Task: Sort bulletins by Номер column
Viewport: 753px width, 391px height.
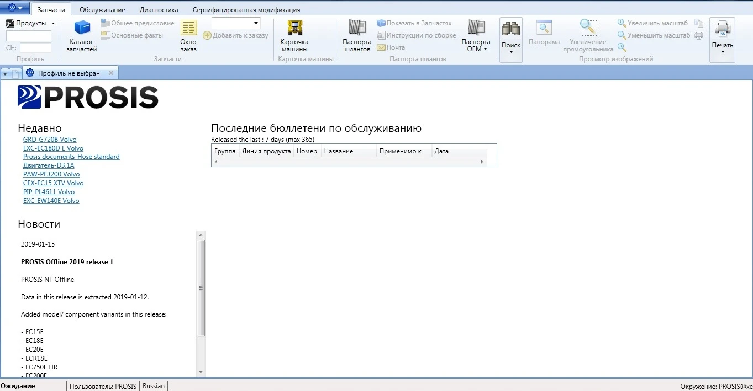Action: click(307, 151)
